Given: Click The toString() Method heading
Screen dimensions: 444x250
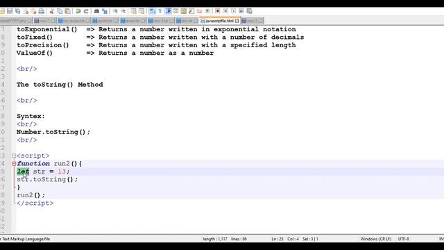Looking at the screenshot, I should [60, 85].
